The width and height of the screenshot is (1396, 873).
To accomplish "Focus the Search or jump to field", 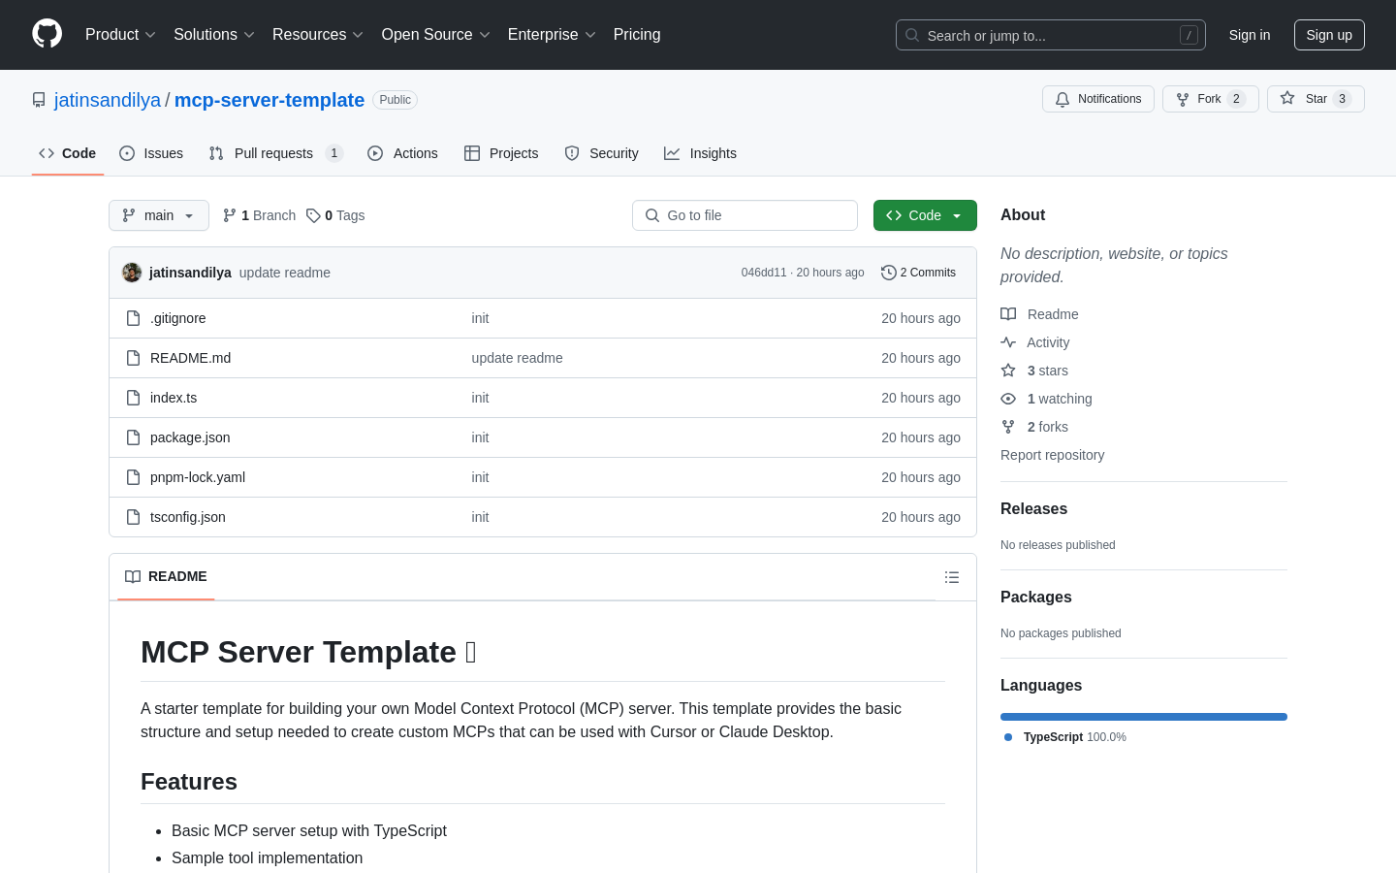I will point(1051,35).
